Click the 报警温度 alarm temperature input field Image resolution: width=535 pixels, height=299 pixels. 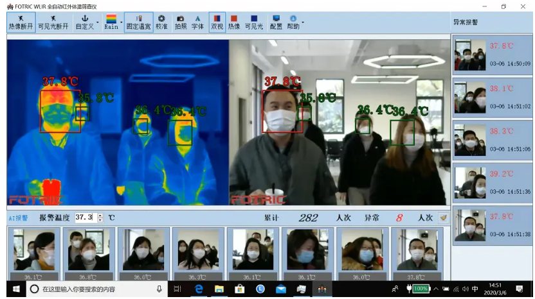click(84, 218)
